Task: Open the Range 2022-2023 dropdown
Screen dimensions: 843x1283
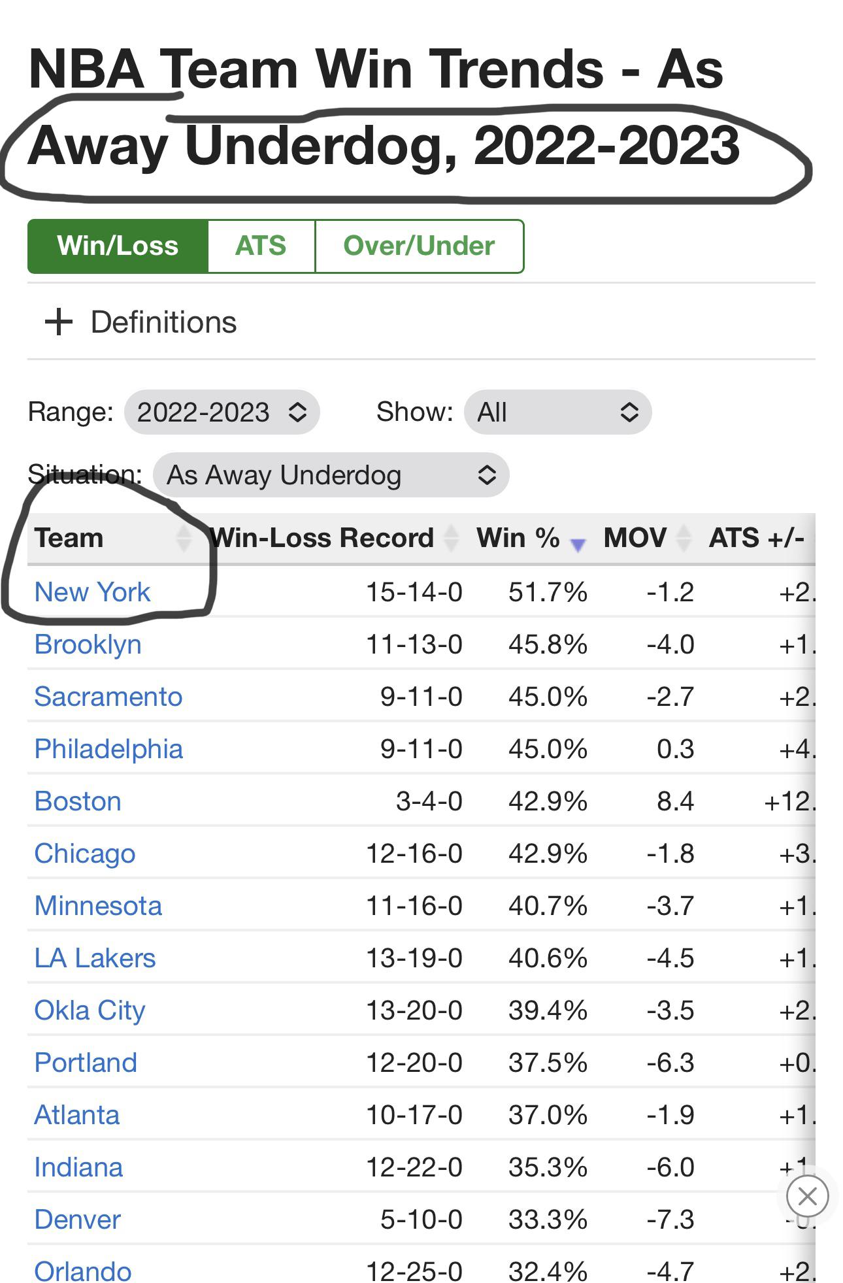Action: coord(222,412)
